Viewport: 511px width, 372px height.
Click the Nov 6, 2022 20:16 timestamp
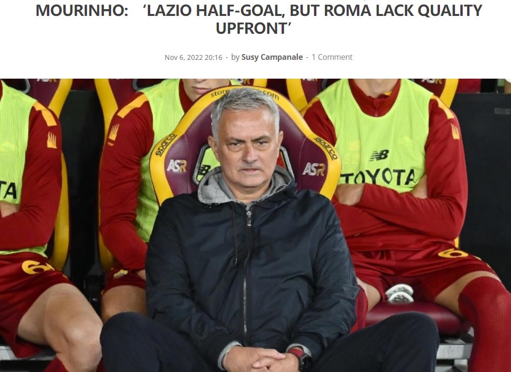click(x=193, y=57)
